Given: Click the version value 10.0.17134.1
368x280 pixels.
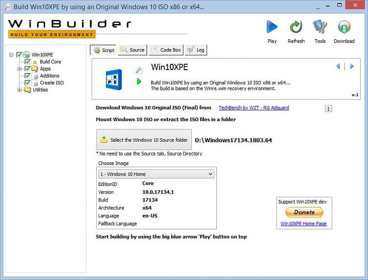Looking at the screenshot, I should pos(158,192).
